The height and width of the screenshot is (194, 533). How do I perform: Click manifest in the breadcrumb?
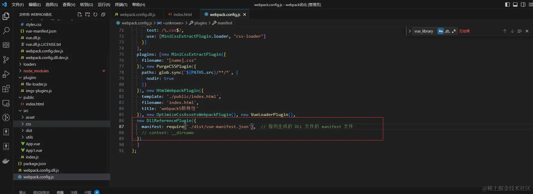point(225,23)
